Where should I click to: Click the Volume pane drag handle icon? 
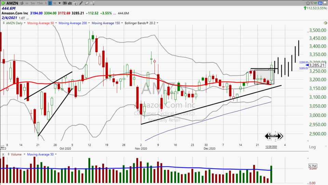(x=8, y=154)
